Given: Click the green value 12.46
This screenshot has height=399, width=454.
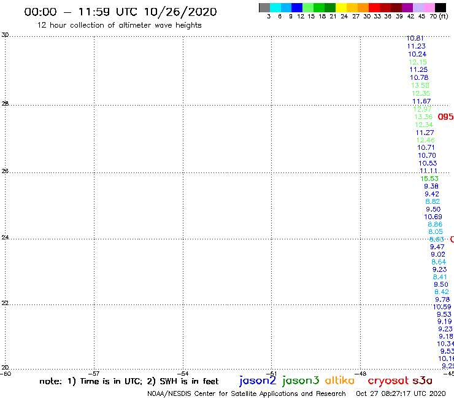Looking at the screenshot, I should [426, 140].
